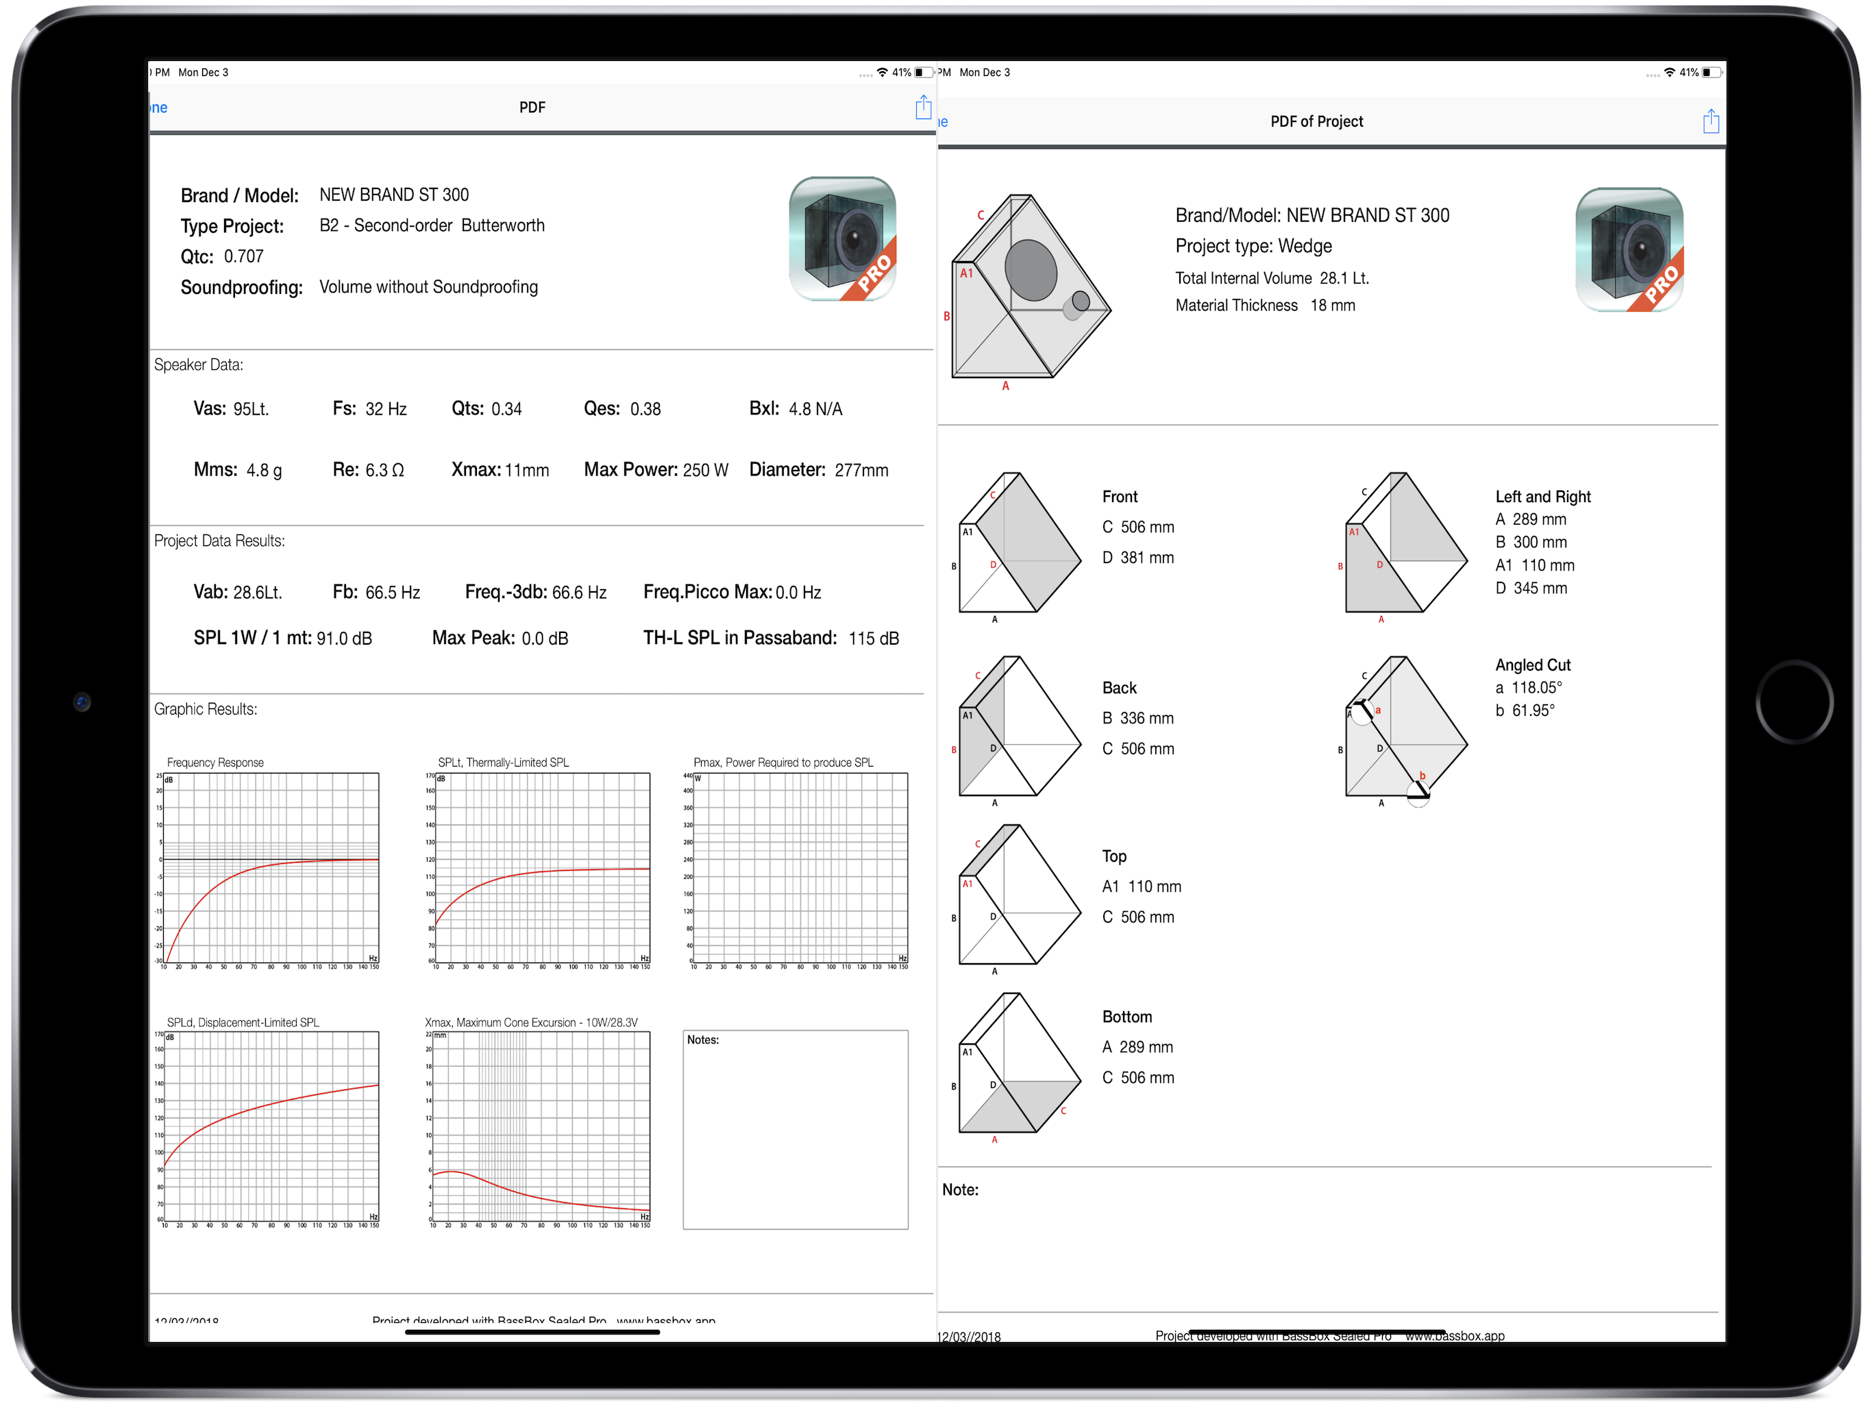
Task: Tap Angled Cut 'b 61.95°' angle
Action: (1525, 711)
